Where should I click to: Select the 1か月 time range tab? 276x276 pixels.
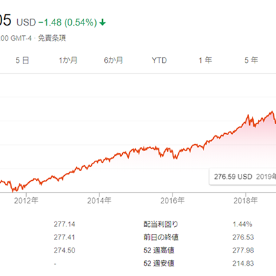[68, 61]
